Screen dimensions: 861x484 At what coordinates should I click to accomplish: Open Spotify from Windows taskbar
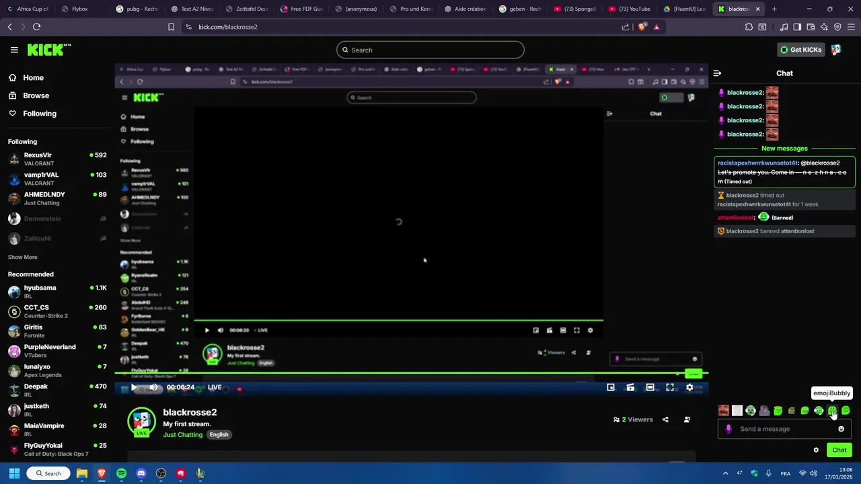coord(121,473)
